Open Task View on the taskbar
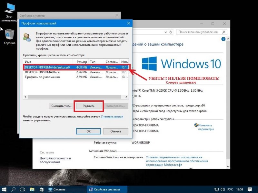Image resolution: width=258 pixels, height=193 pixels. [x=22, y=189]
